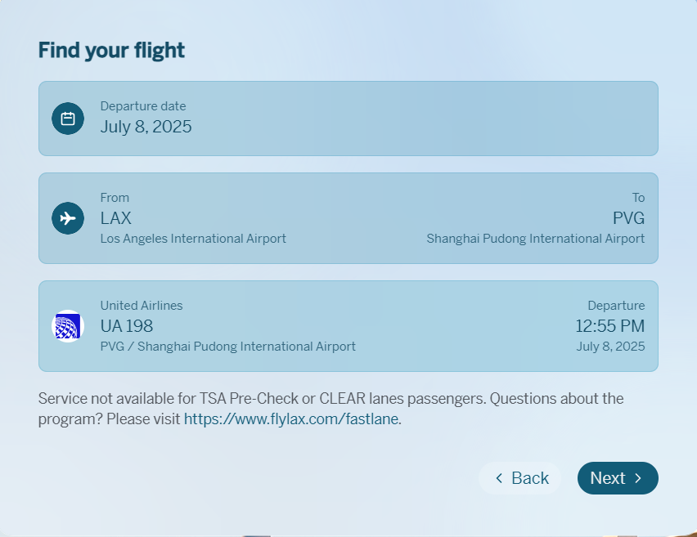This screenshot has width=697, height=537.
Task: Open the flylax.com/fastlane link
Action: click(292, 419)
